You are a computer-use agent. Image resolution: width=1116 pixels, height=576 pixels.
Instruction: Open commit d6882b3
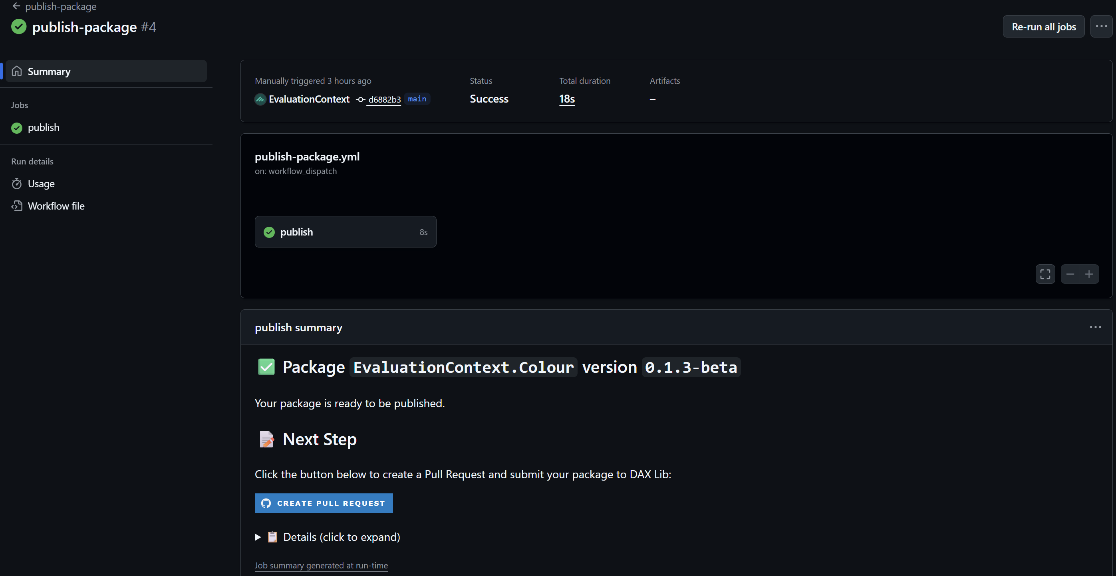coord(384,99)
